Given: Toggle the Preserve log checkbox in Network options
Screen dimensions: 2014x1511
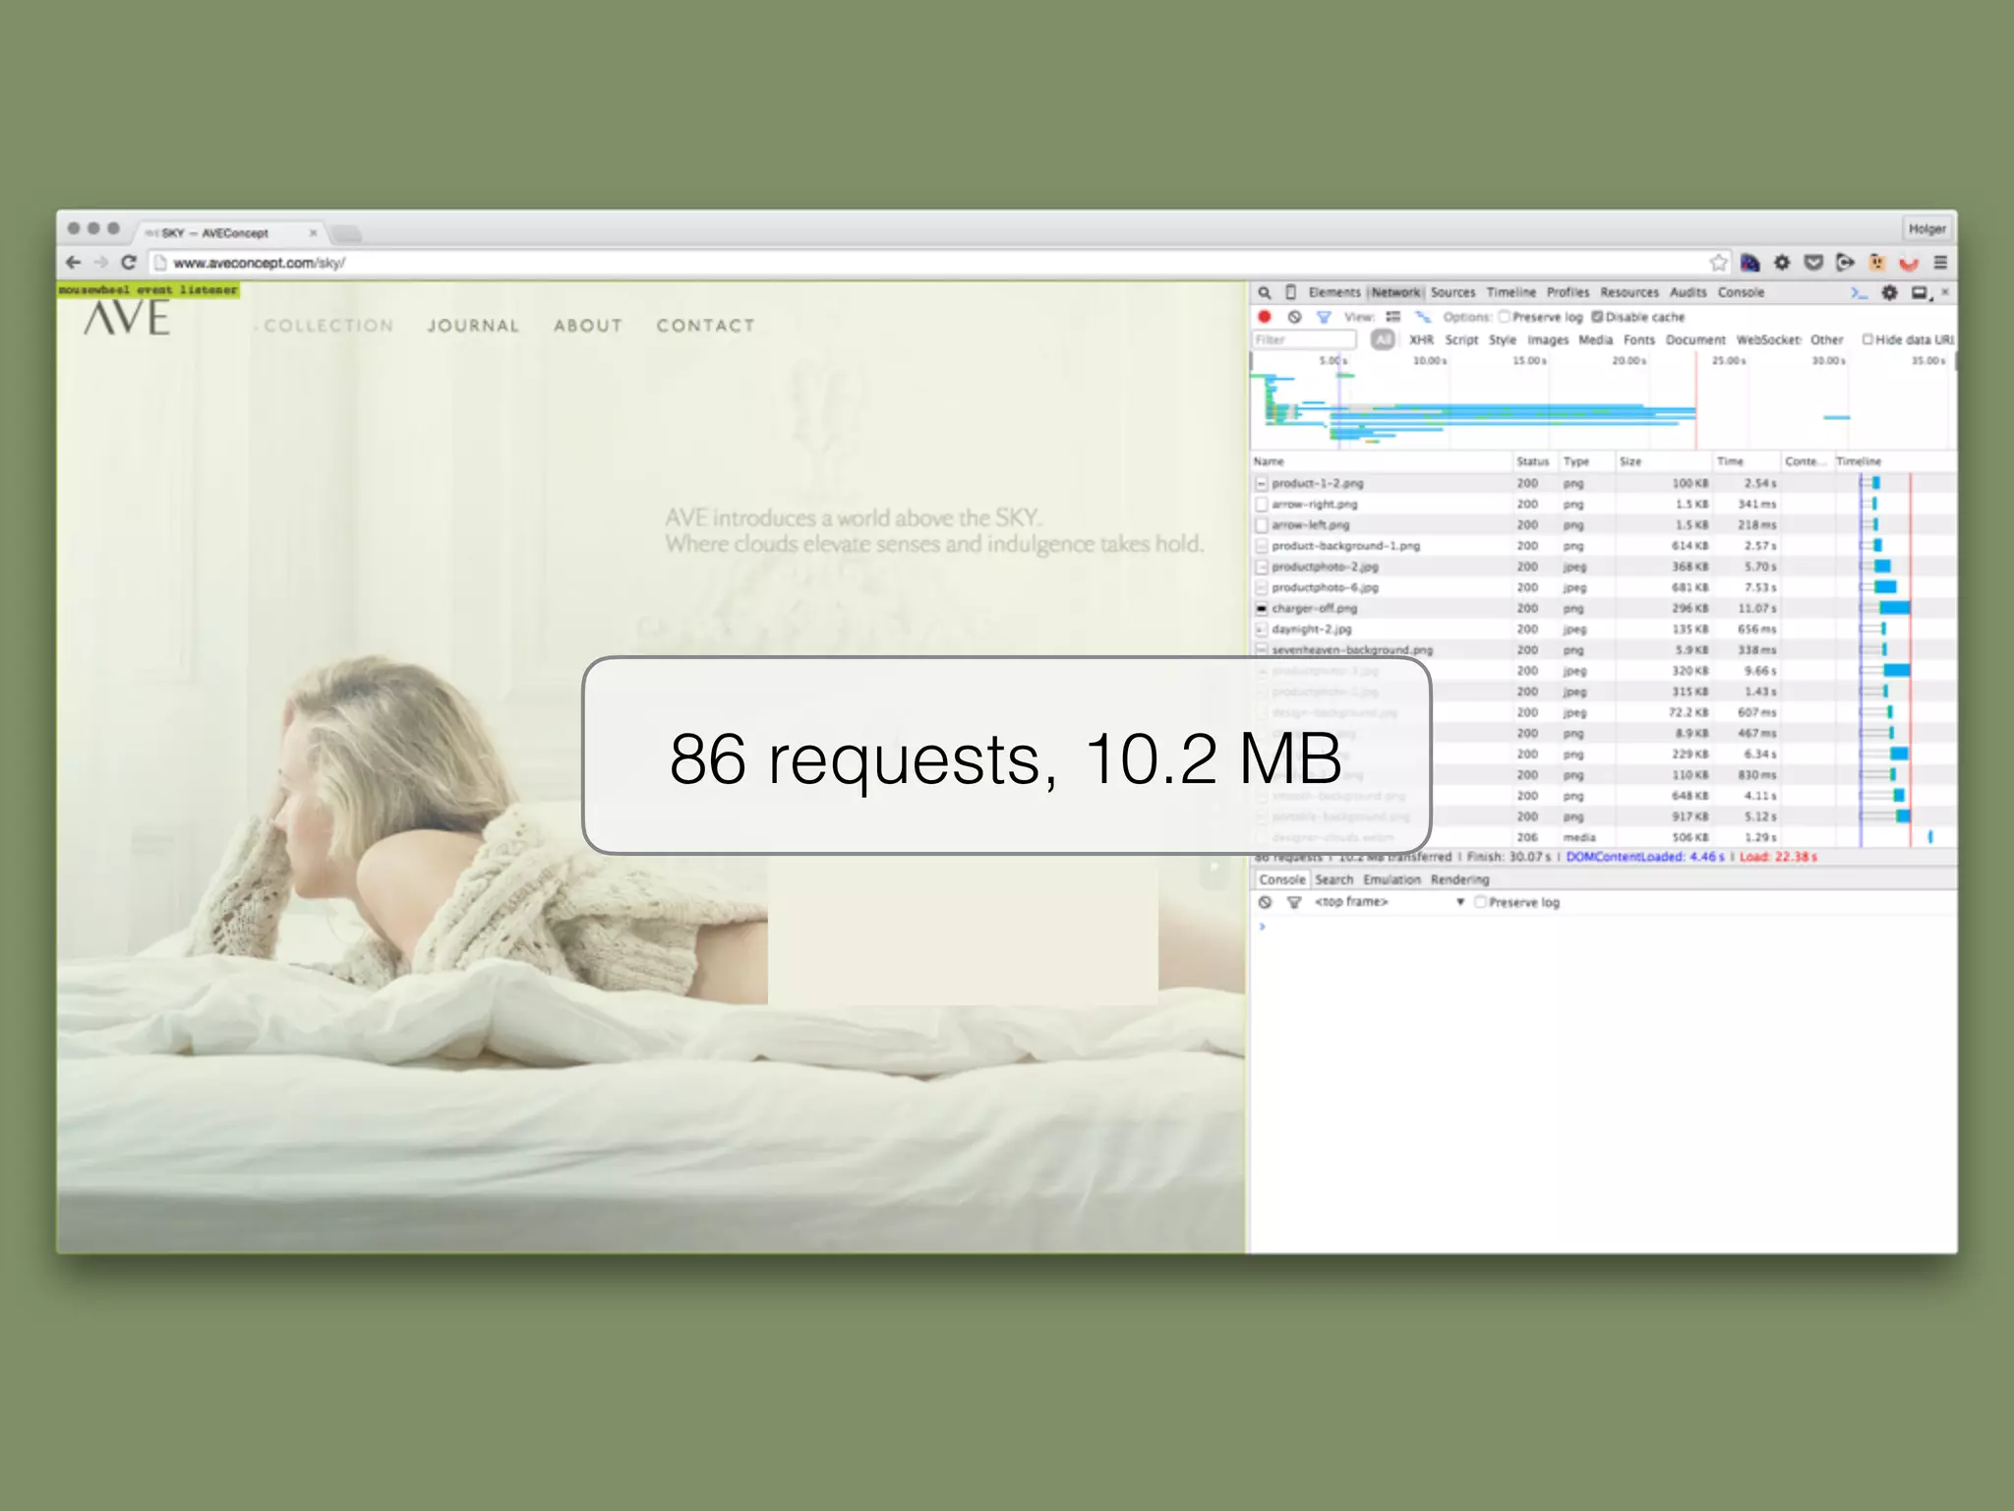Looking at the screenshot, I should pos(1504,317).
